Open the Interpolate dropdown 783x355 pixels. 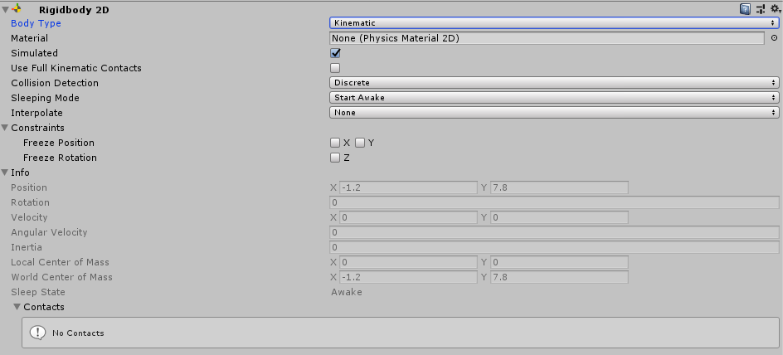click(554, 113)
